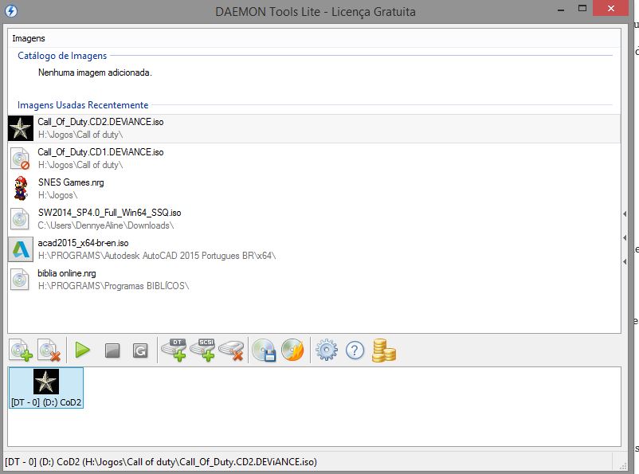The height and width of the screenshot is (474, 639).
Task: Add a DT virtual drive
Action: tap(174, 350)
